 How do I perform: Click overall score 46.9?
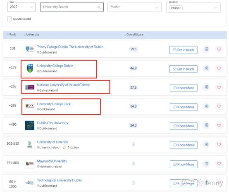click(x=134, y=68)
